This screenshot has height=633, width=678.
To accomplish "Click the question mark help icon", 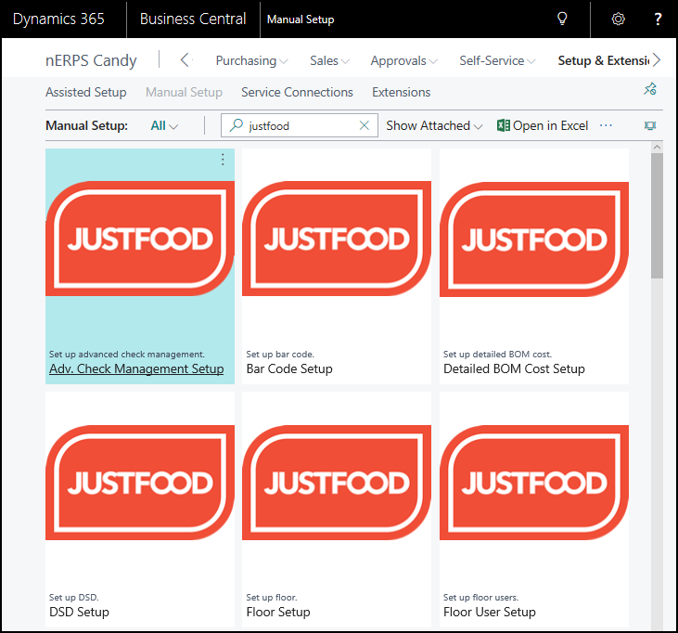I will coord(658,19).
